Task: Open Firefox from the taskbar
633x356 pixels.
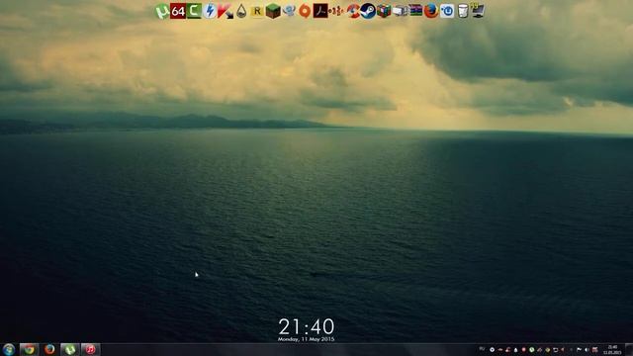Action: click(x=49, y=349)
